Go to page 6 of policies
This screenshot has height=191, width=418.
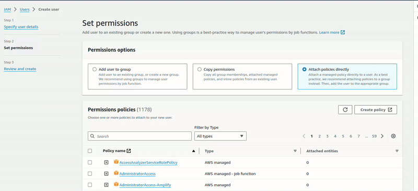tap(351, 136)
